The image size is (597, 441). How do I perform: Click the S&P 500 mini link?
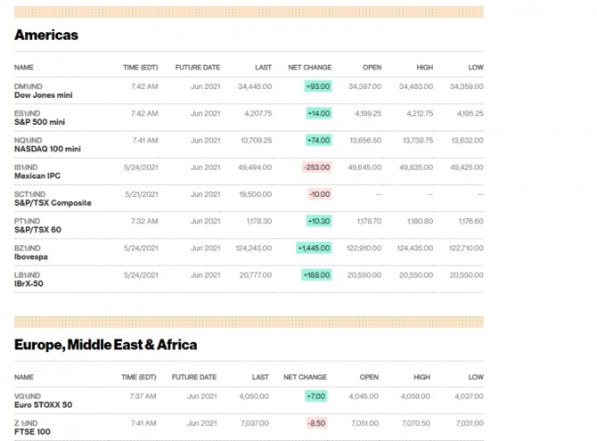(x=40, y=121)
